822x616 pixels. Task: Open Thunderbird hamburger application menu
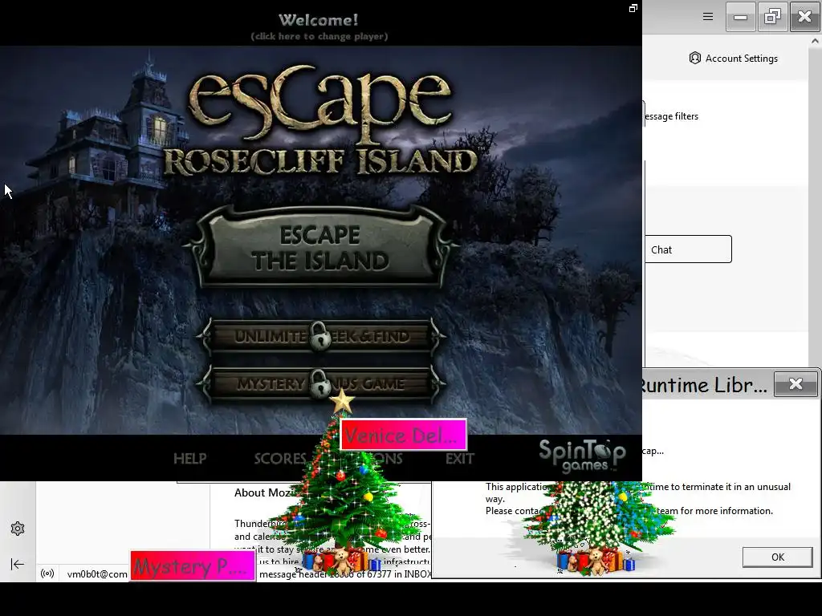[x=708, y=17]
